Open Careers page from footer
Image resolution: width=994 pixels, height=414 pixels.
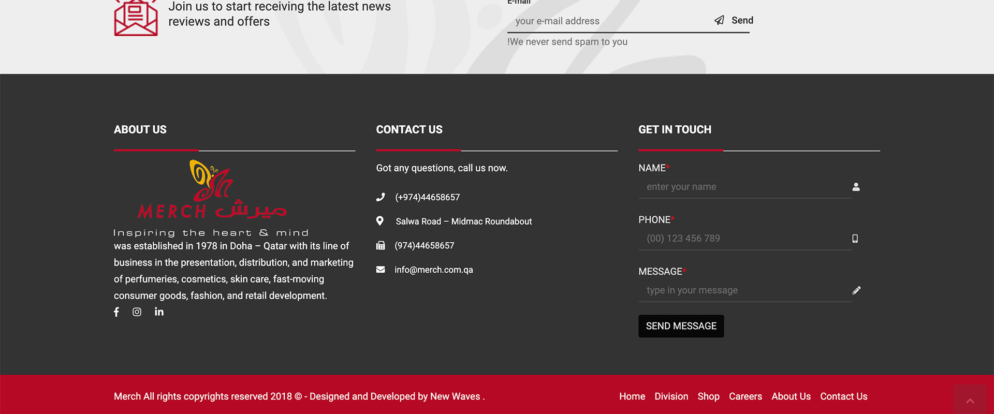click(745, 396)
